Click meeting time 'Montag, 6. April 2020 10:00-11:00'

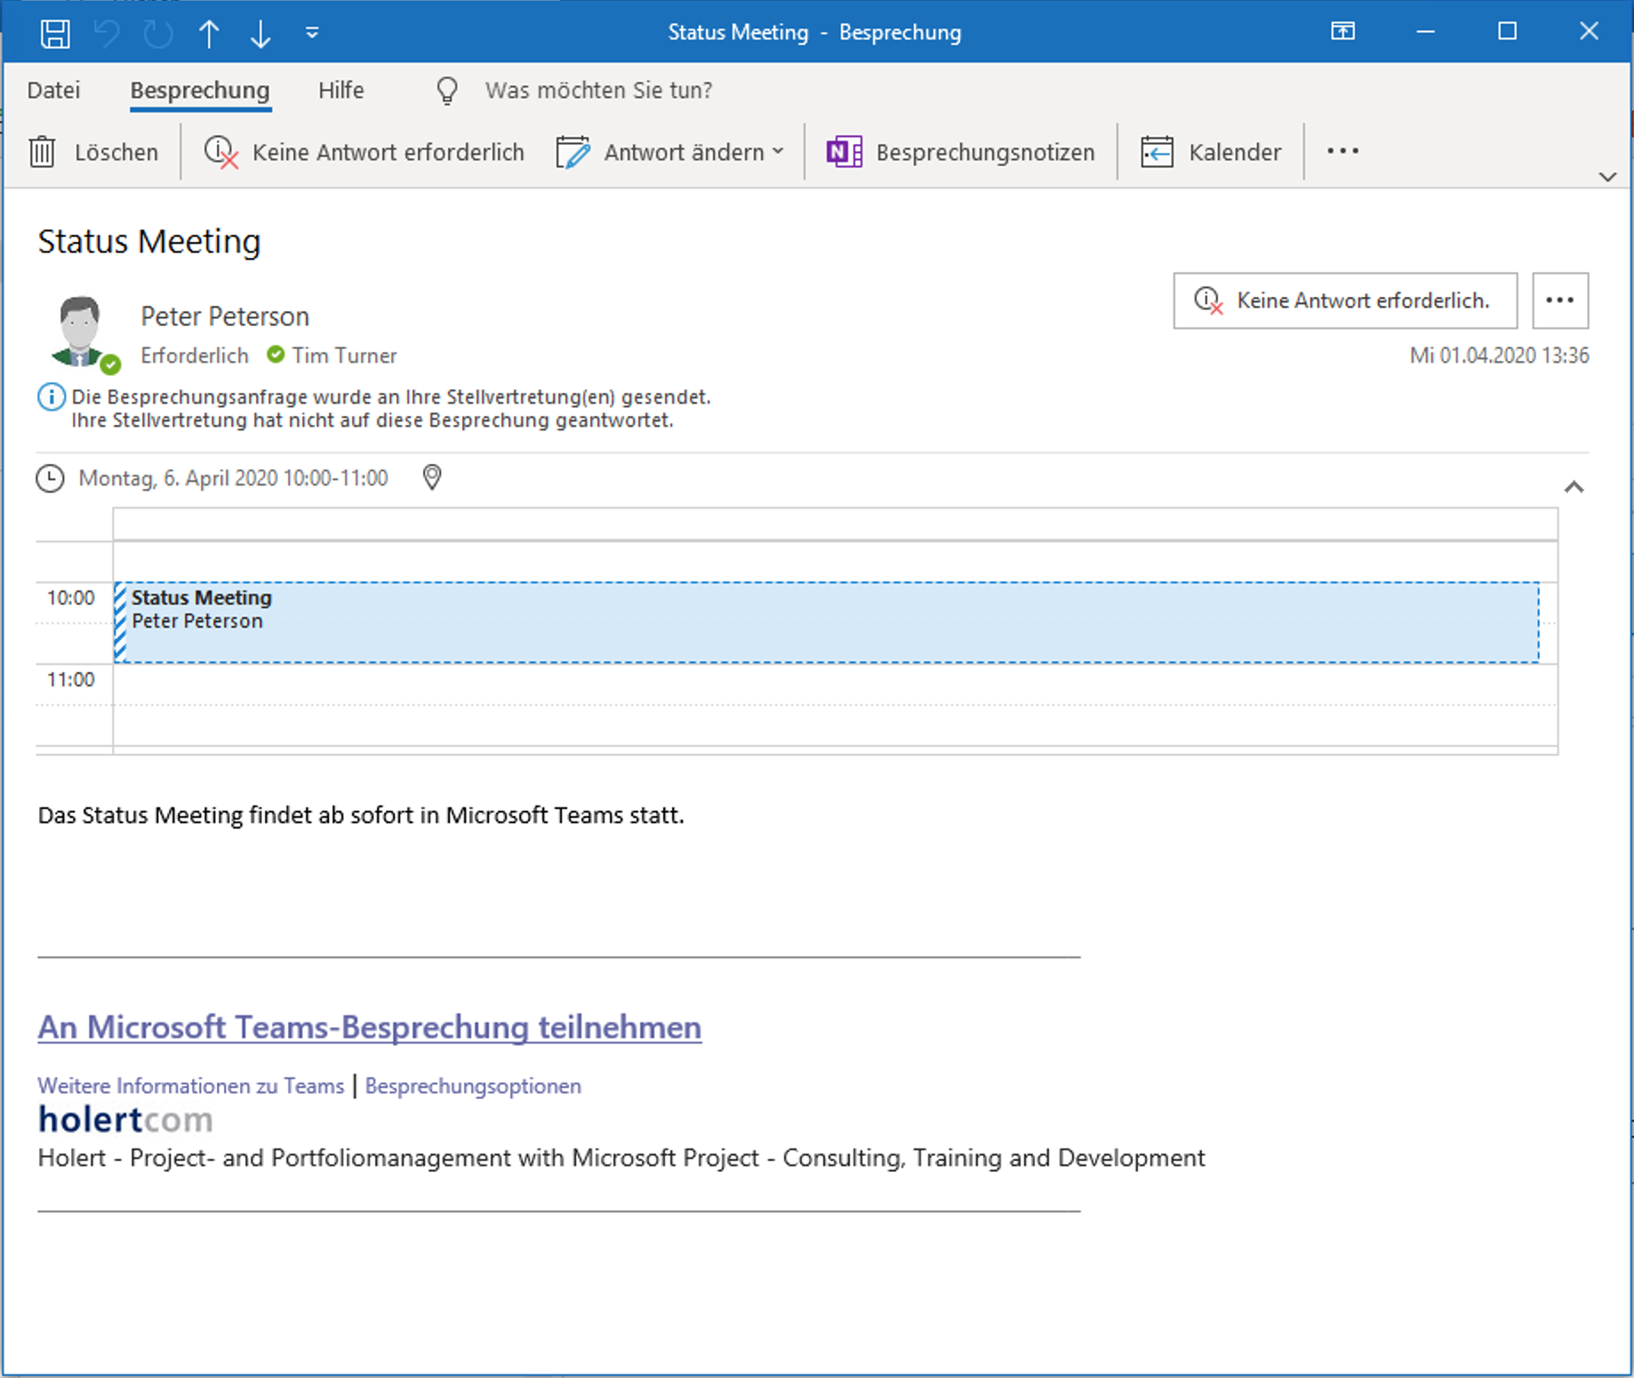tap(233, 478)
